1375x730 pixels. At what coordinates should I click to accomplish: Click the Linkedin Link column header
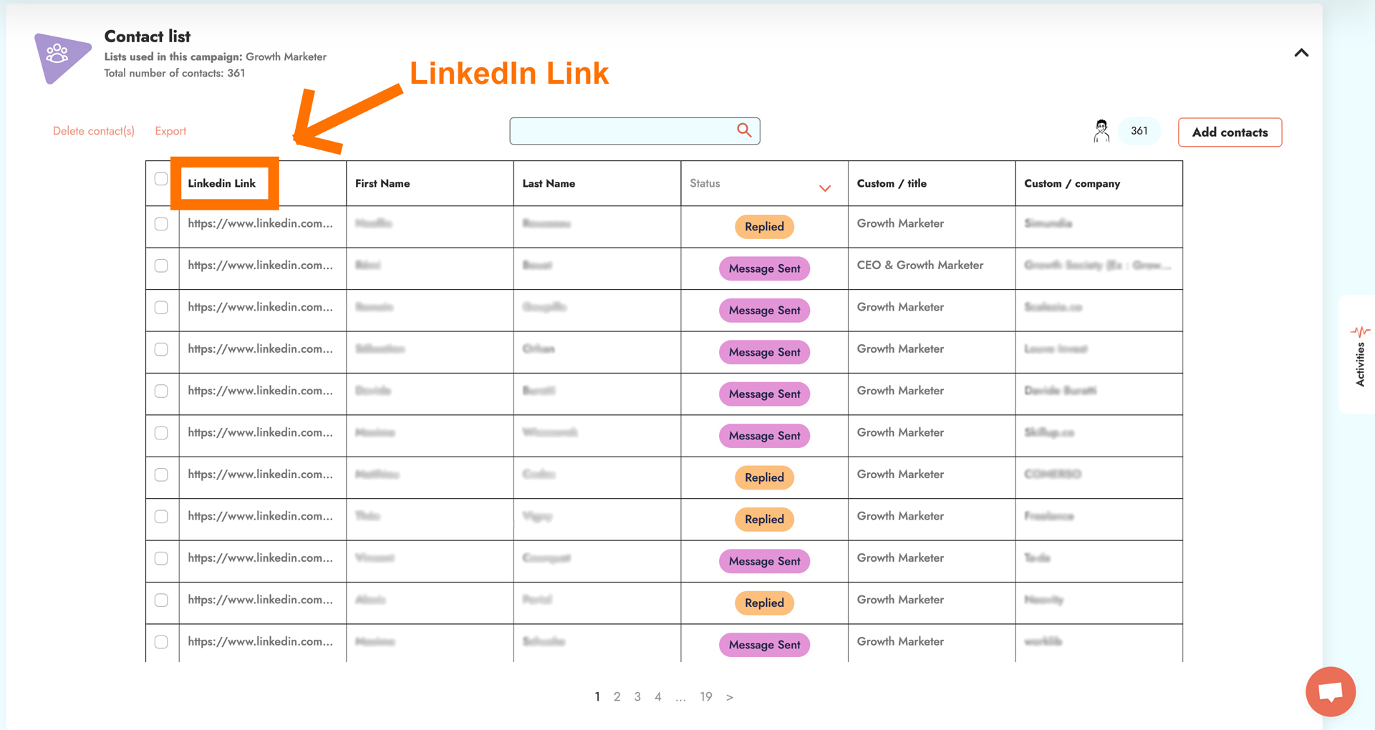(221, 183)
